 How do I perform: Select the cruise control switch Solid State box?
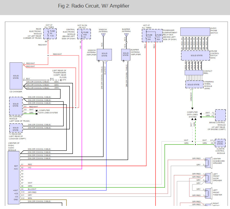(196, 56)
